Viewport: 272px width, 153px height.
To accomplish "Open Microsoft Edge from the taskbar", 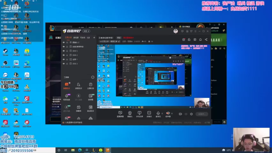I will [x=80, y=150].
